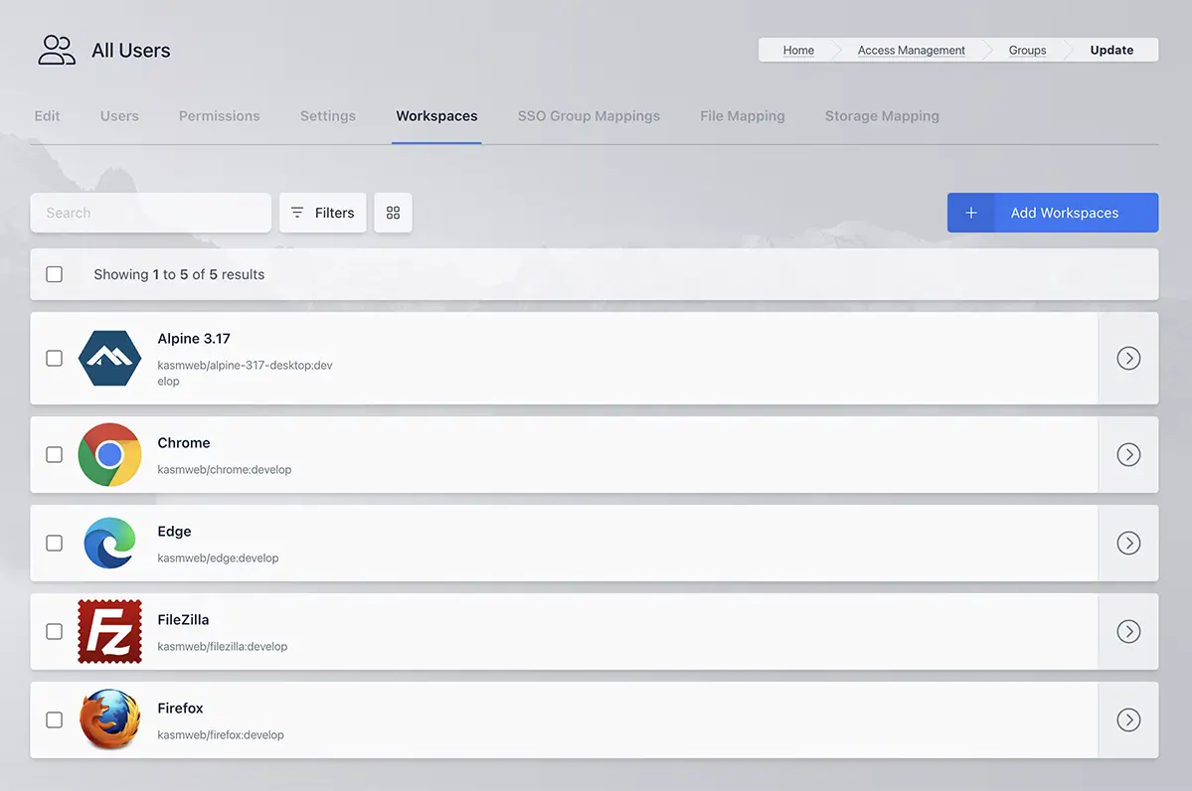This screenshot has width=1192, height=791.
Task: Navigate to Groups breadcrumb link
Action: pyautogui.click(x=1027, y=51)
